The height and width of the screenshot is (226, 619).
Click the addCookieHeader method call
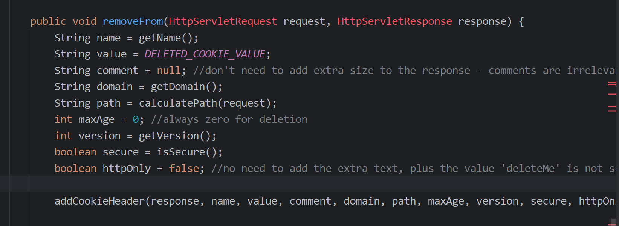click(99, 201)
